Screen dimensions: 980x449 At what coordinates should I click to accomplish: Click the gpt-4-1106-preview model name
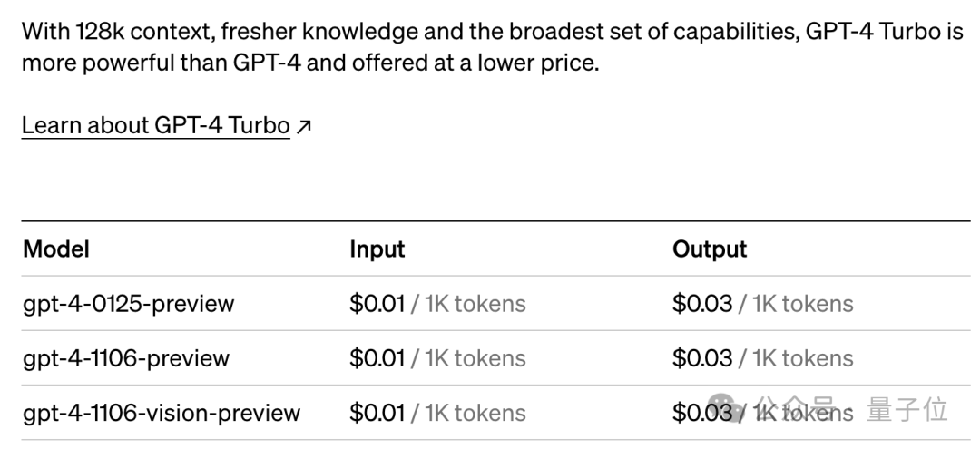click(x=126, y=358)
